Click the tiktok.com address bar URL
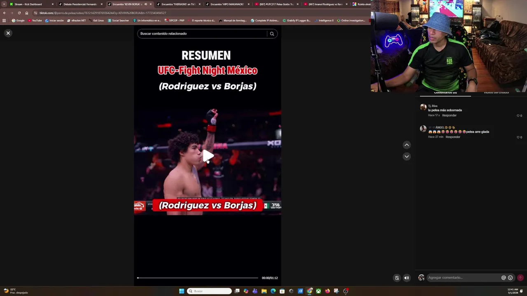Image resolution: width=527 pixels, height=296 pixels. (103, 13)
